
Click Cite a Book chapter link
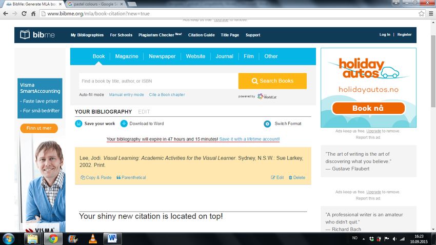point(167,95)
